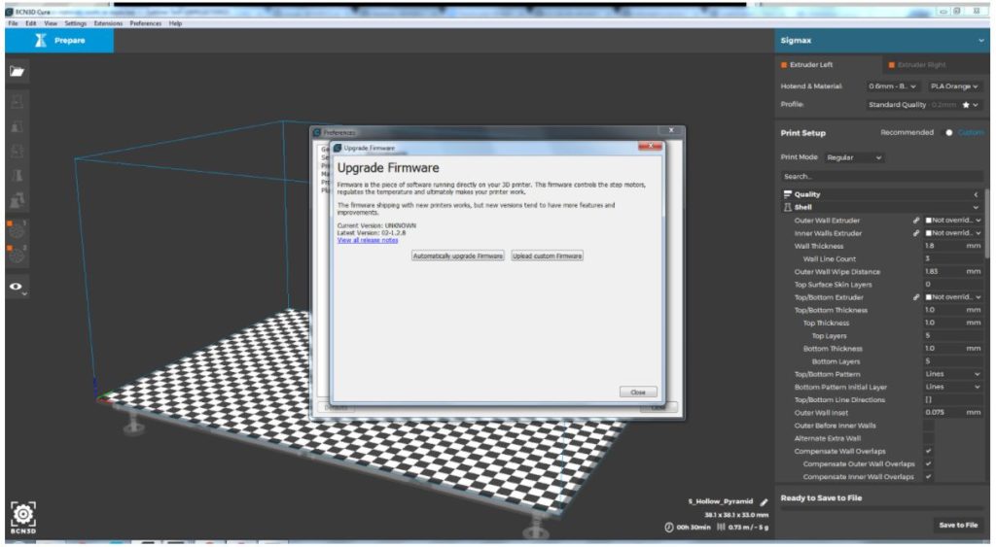The height and width of the screenshot is (547, 996).
Task: Click the BCN3D logo at bottom left
Action: pyautogui.click(x=23, y=517)
